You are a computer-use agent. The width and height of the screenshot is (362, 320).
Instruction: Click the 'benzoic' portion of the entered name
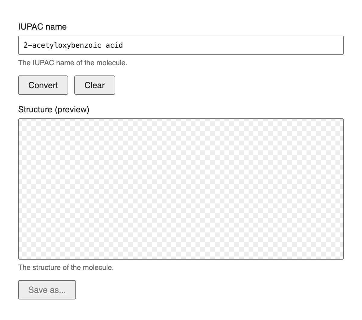pyautogui.click(x=87, y=45)
